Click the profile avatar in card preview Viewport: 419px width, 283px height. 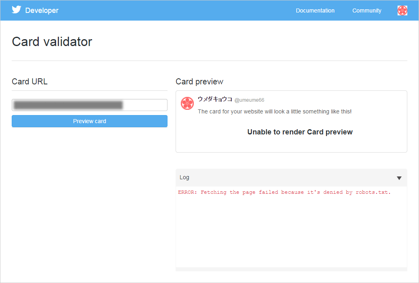(x=187, y=103)
